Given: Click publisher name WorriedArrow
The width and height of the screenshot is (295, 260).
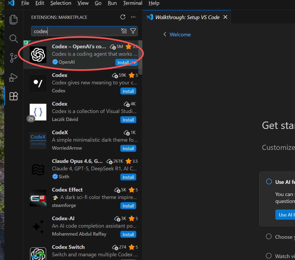Looking at the screenshot, I should point(67,148).
